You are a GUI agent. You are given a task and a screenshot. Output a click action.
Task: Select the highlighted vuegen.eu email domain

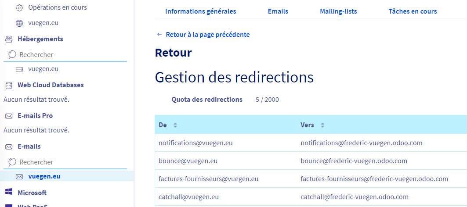pos(44,176)
